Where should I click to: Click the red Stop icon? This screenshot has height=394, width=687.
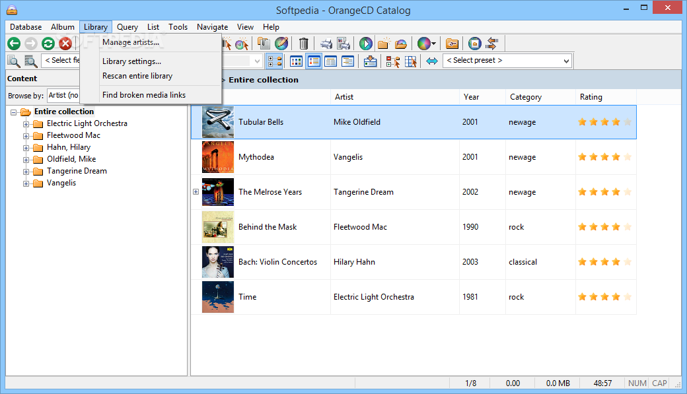pos(65,44)
